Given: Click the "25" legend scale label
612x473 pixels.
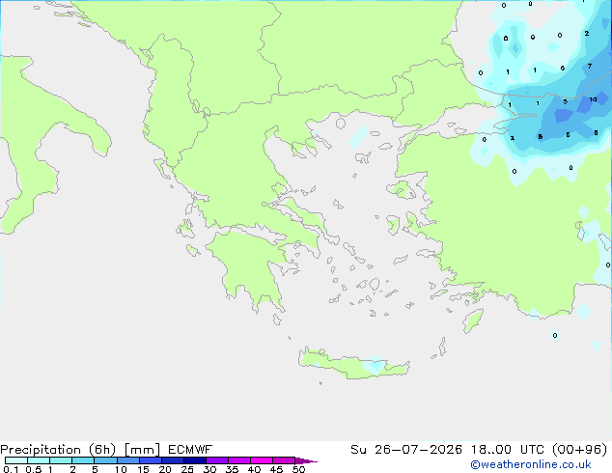Looking at the screenshot, I should coord(187,469).
